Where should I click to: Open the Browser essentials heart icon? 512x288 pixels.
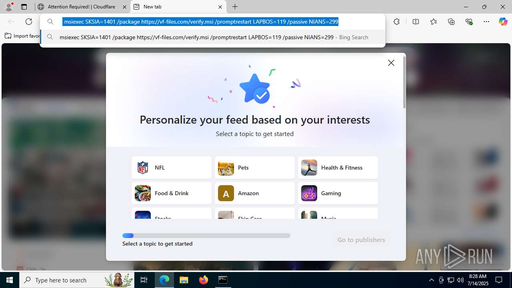[x=469, y=22]
